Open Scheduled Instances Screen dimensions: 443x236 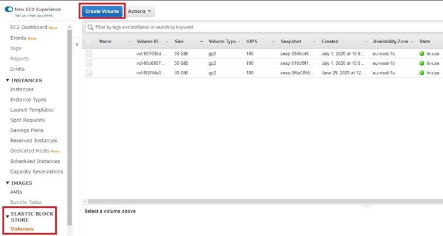(35, 161)
